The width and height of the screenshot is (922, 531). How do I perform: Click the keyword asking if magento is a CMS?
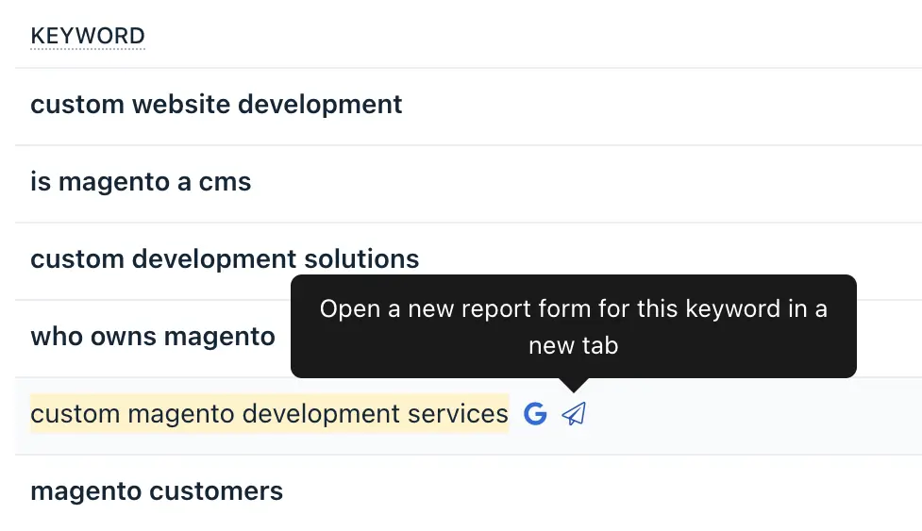click(x=141, y=182)
